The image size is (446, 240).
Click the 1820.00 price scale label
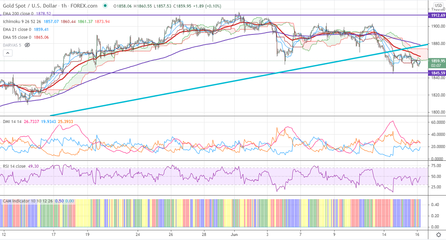pos(438,95)
